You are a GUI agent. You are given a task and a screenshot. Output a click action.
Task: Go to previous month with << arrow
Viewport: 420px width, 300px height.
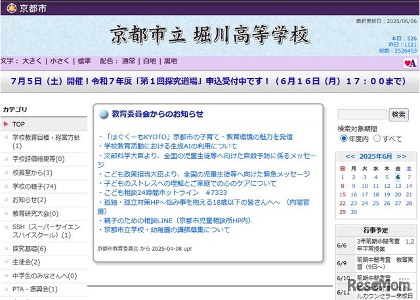(x=350, y=156)
